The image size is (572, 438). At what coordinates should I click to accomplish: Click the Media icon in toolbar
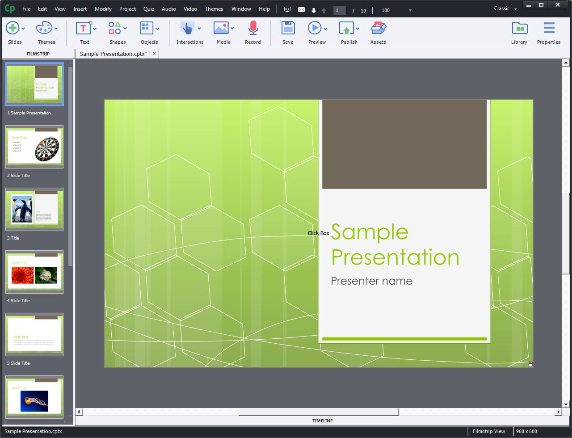click(x=221, y=28)
